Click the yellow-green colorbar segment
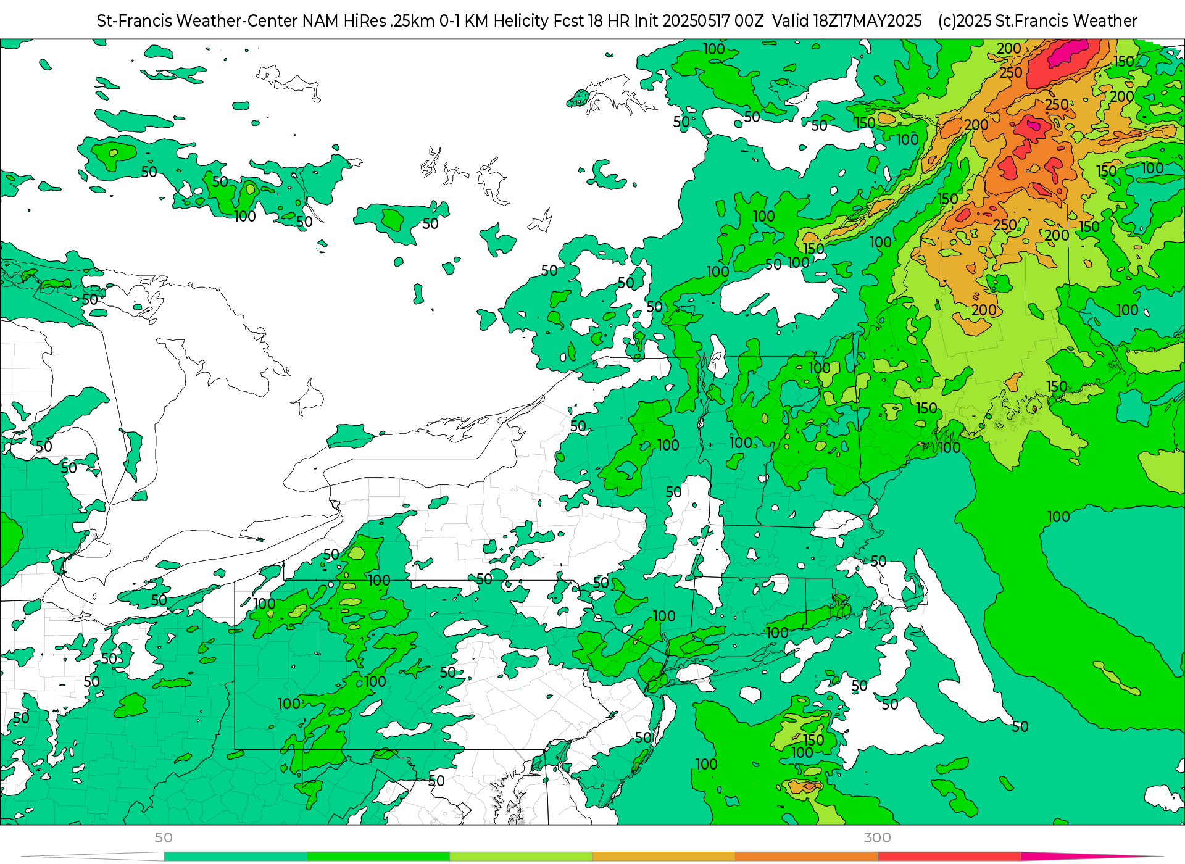The image size is (1185, 864). (x=521, y=857)
